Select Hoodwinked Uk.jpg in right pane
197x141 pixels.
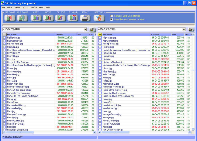coord(112,105)
